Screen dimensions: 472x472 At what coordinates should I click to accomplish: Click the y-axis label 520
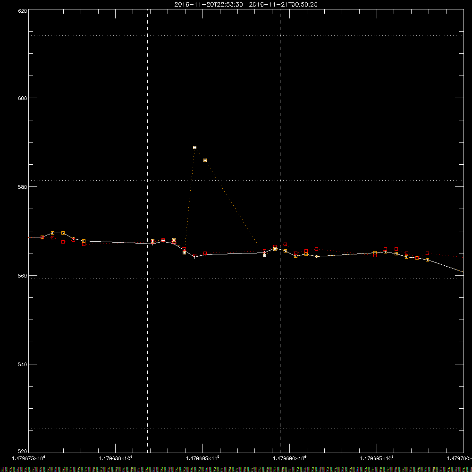[23, 451]
